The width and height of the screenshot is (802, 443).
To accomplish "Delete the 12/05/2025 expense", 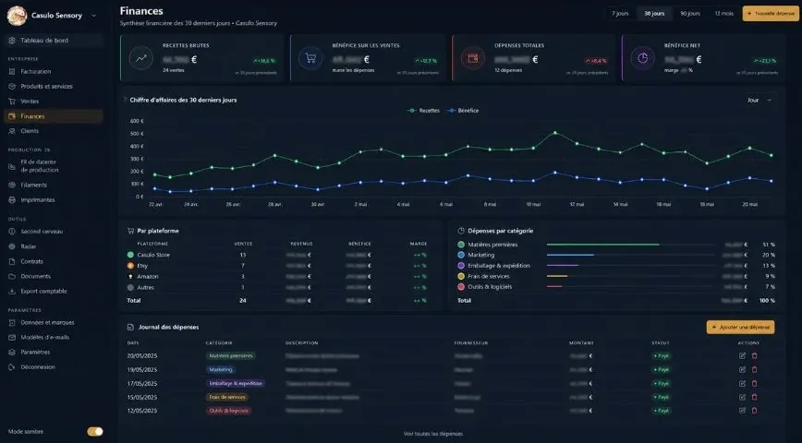I will (x=754, y=411).
